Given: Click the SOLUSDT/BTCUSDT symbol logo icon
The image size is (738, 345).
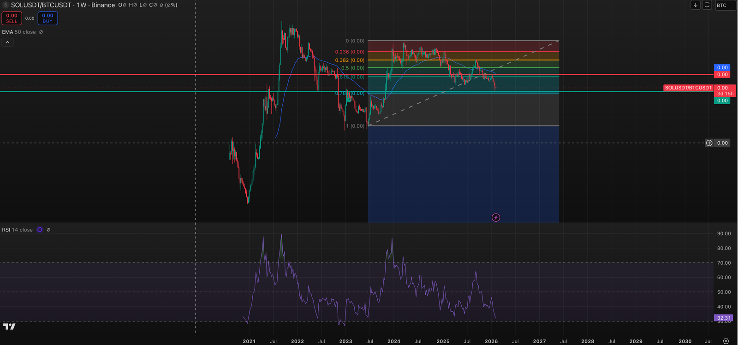Looking at the screenshot, I should pos(6,5).
